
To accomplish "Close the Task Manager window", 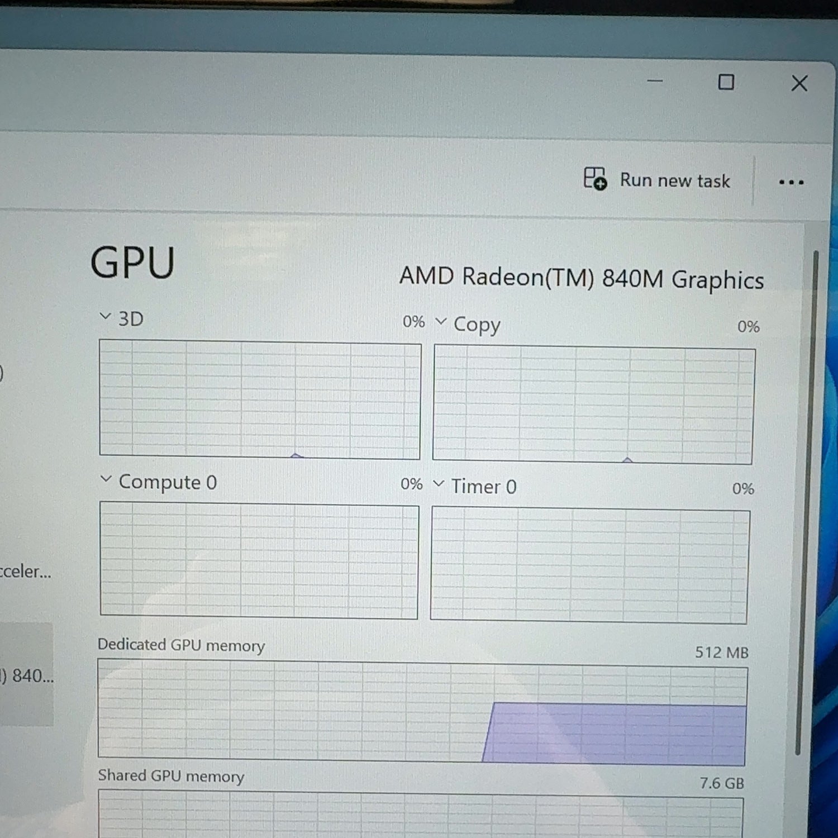I will tap(799, 83).
